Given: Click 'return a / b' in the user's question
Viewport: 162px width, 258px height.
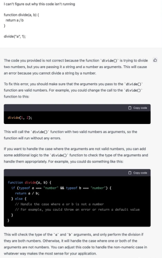Looking at the screenshot, I should (x=14, y=20).
